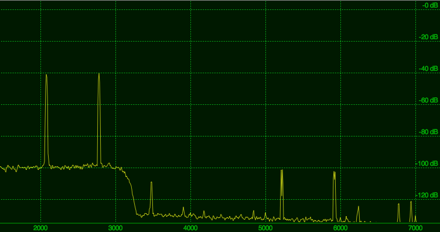Screen dimensions: 440x232
Task: Click the peak just below 6000 Hz
Action: coord(334,195)
